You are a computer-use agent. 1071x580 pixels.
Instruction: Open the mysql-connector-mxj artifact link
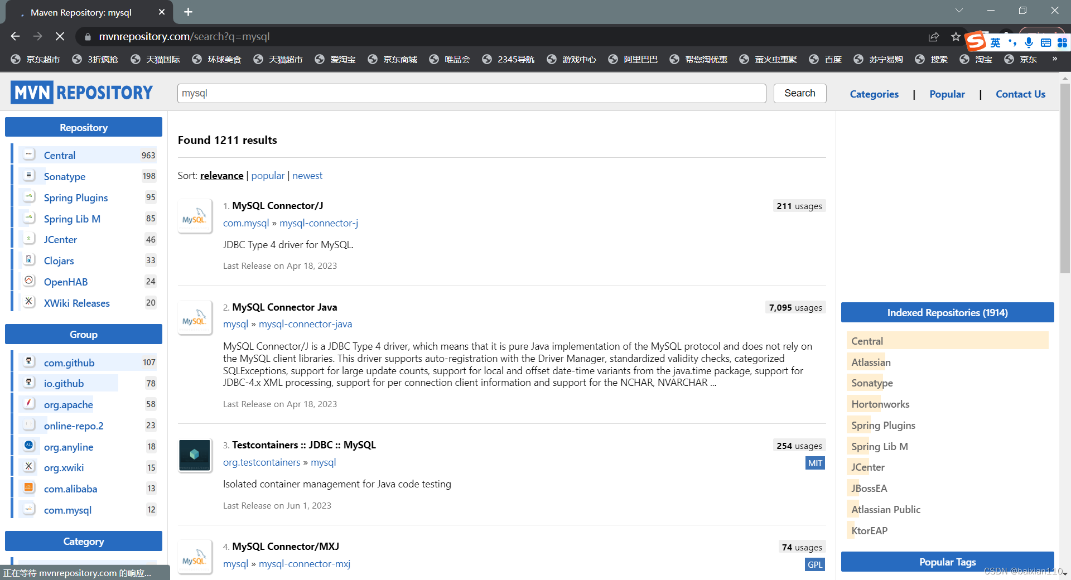pyautogui.click(x=305, y=563)
